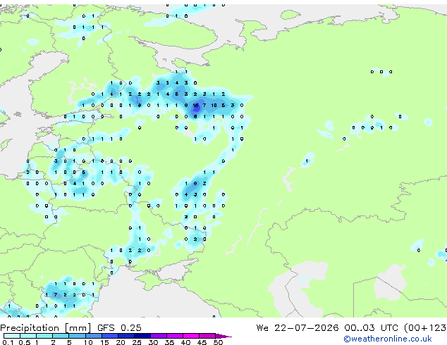Select the 45–50 mm legend swatch
The image size is (447, 345).
[x=207, y=336]
